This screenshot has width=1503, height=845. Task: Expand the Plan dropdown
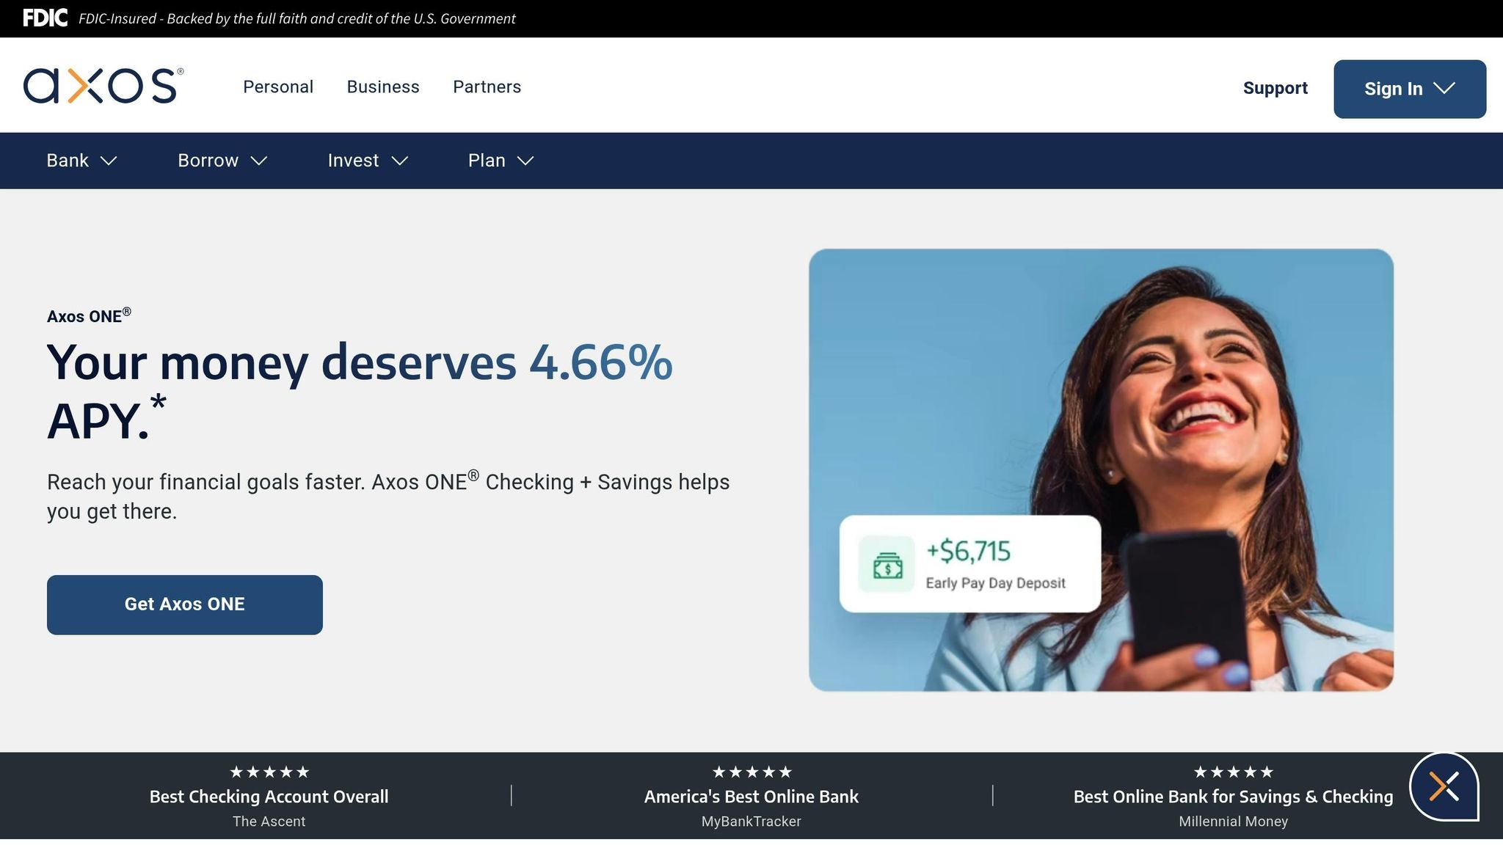(501, 161)
